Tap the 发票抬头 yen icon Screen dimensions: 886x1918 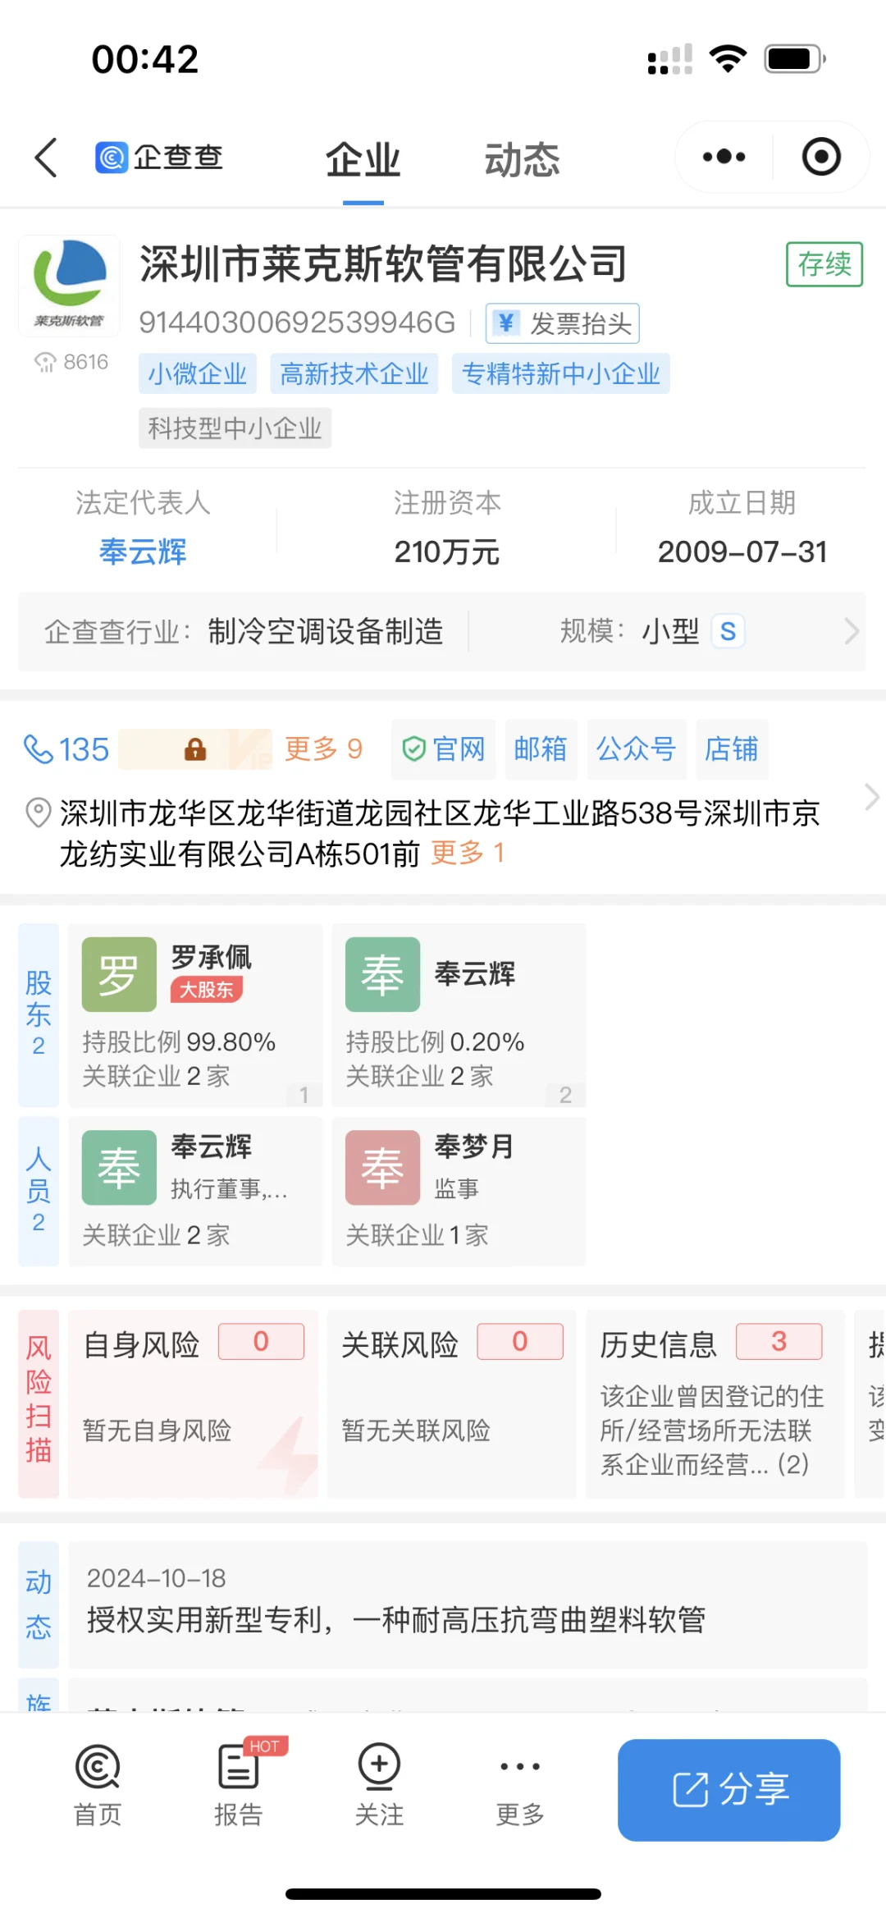506,323
